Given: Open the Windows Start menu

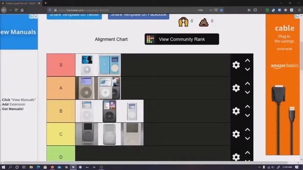Looking at the screenshot, I should pos(3,167).
